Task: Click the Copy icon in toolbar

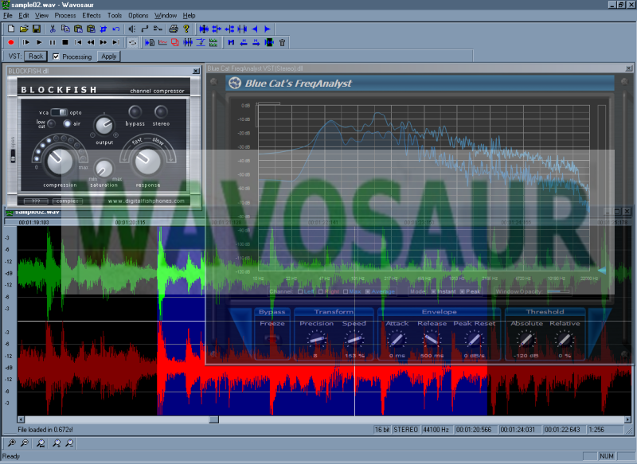Action: [x=65, y=29]
